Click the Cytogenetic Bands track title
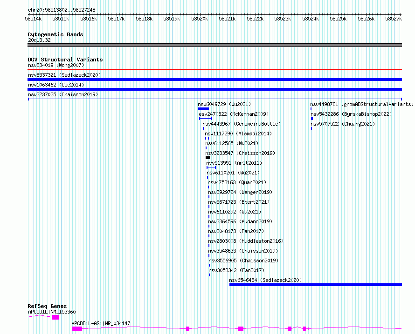The image size is (415, 334). (55, 34)
